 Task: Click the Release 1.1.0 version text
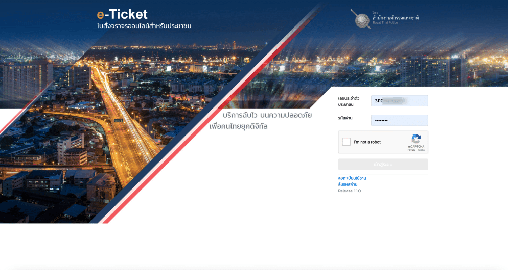[349, 191]
